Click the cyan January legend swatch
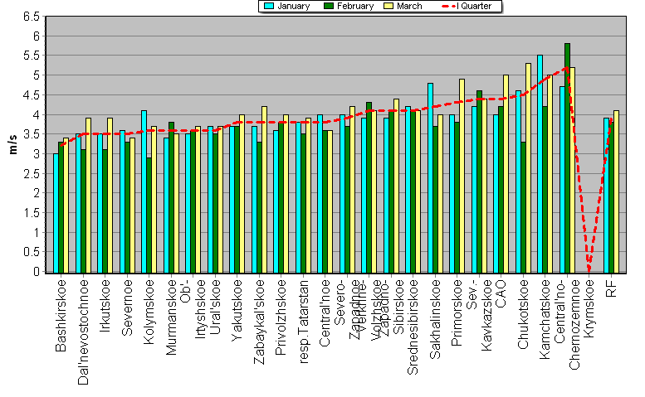Screen dimensions: 645x397 [x=269, y=6]
